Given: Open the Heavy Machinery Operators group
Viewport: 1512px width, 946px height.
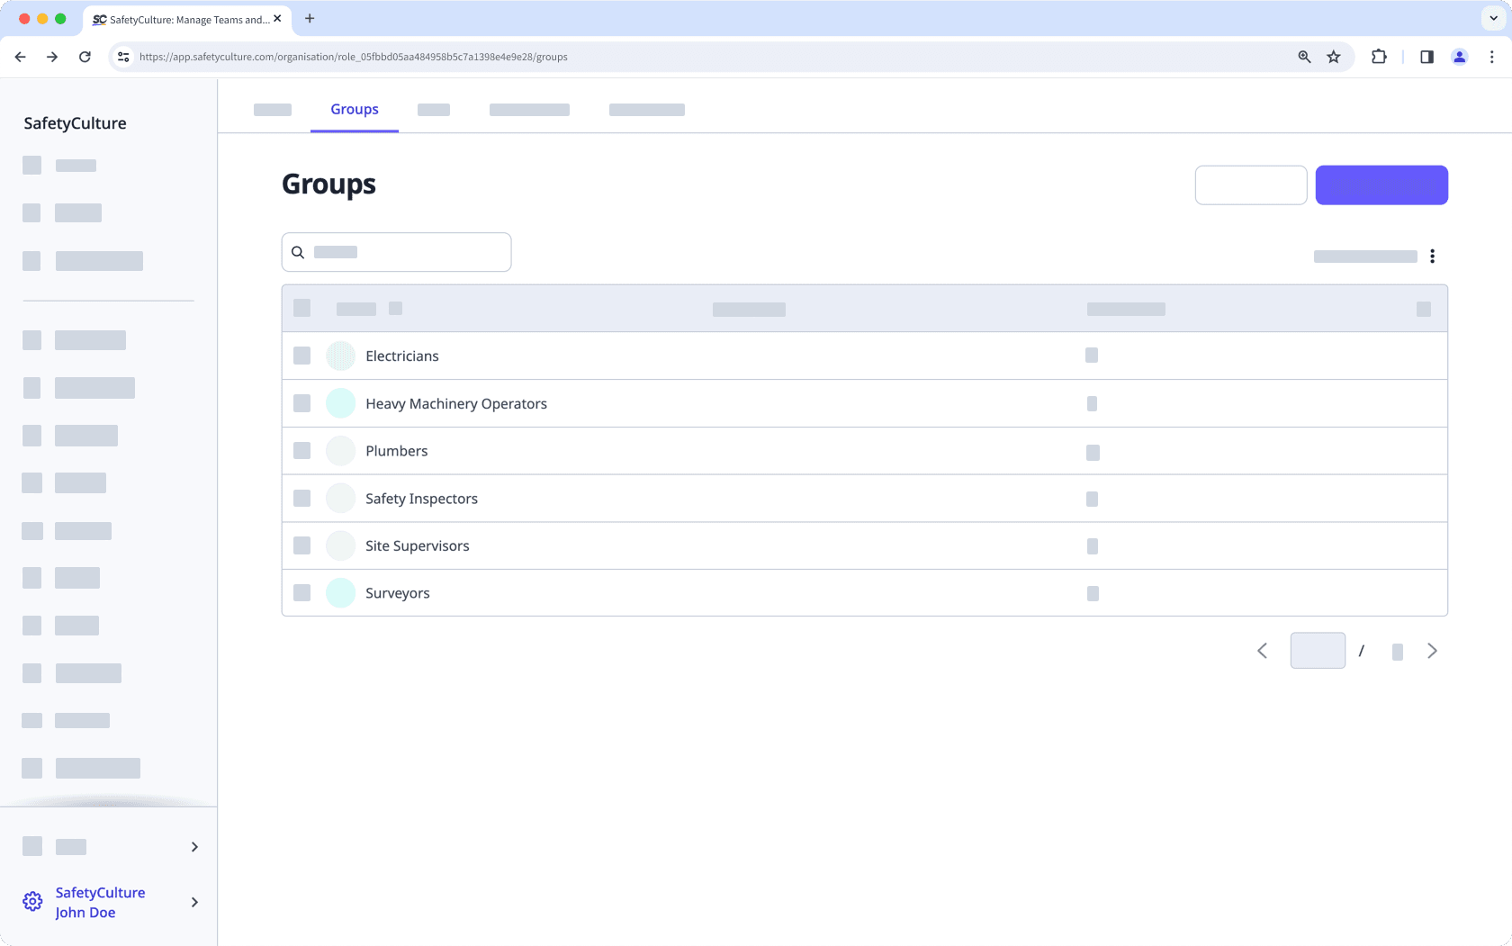Looking at the screenshot, I should pos(455,403).
